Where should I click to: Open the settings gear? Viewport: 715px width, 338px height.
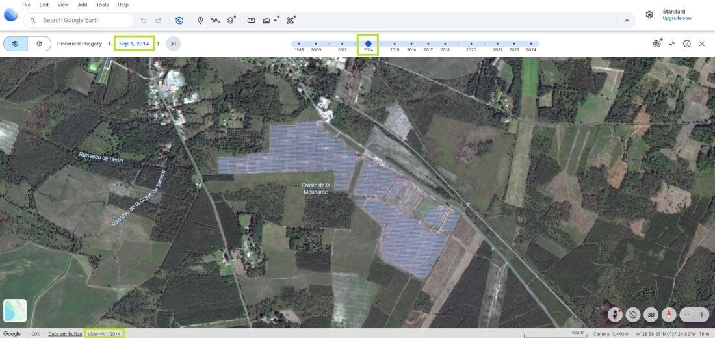coord(649,14)
